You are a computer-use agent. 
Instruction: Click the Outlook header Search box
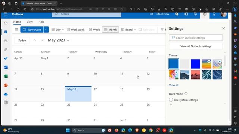[x=86, y=14]
